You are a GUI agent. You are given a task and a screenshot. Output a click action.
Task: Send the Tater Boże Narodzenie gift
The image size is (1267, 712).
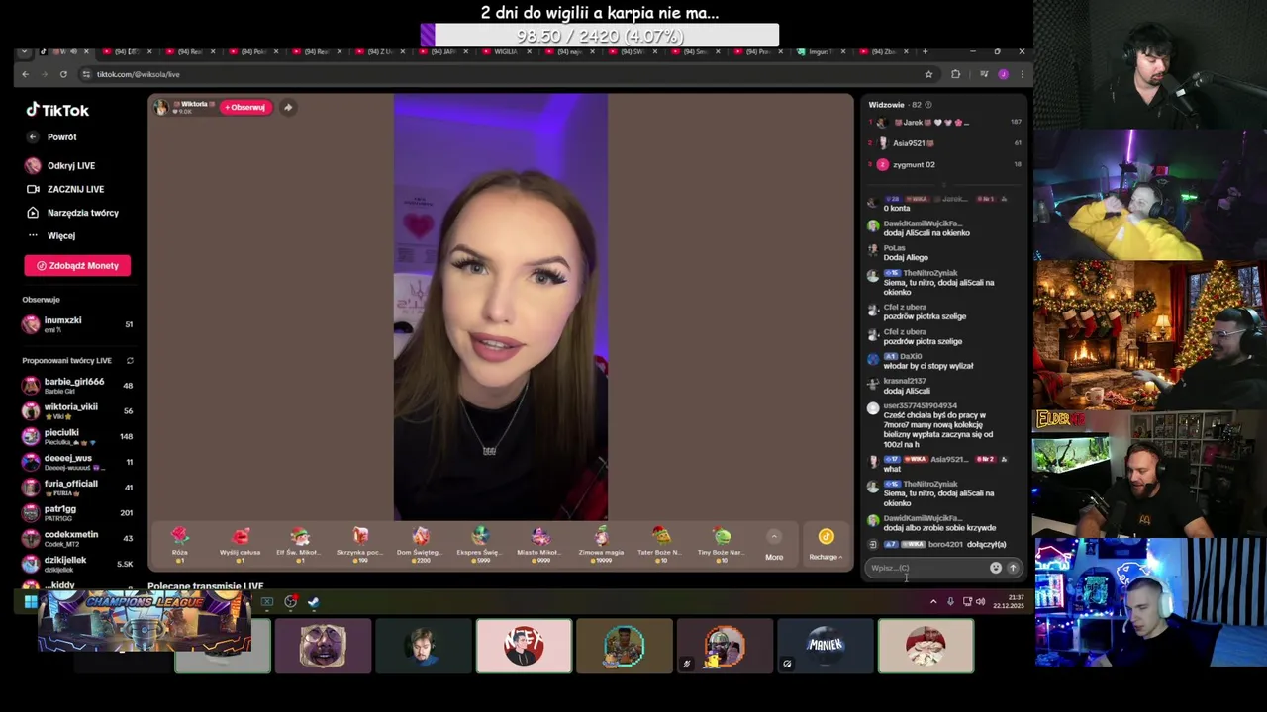click(x=661, y=544)
